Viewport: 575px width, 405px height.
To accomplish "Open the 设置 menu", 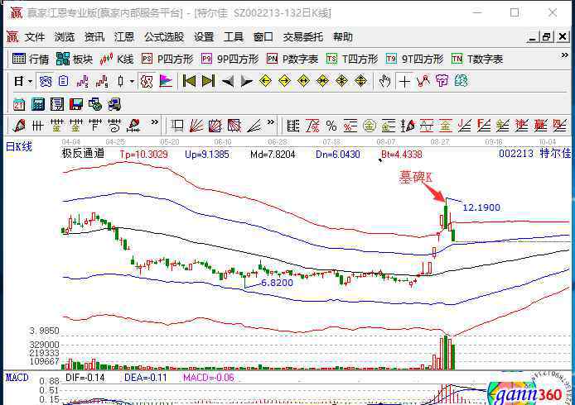I will point(204,37).
